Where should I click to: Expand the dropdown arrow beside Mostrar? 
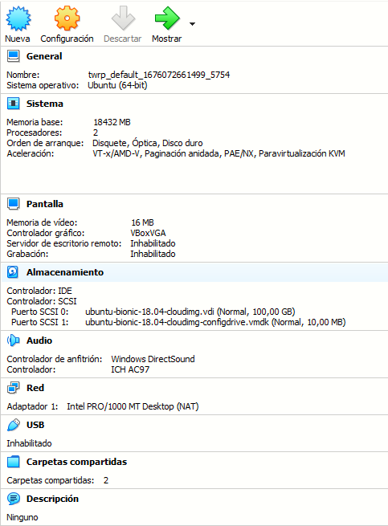(x=192, y=24)
